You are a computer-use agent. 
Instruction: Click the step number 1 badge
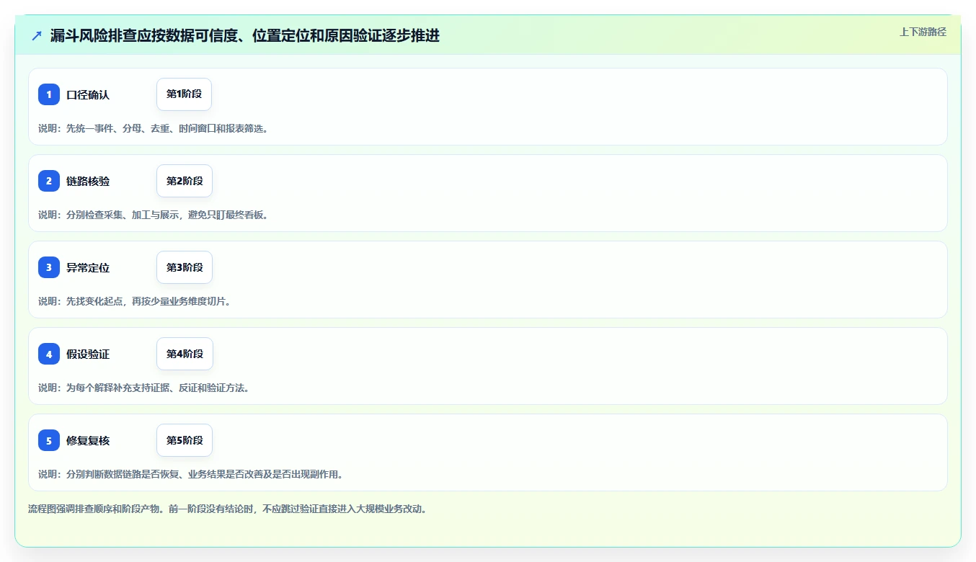click(49, 94)
